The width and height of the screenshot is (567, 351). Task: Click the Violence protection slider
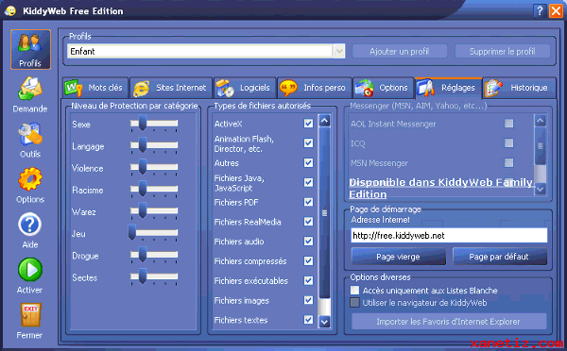pyautogui.click(x=154, y=168)
